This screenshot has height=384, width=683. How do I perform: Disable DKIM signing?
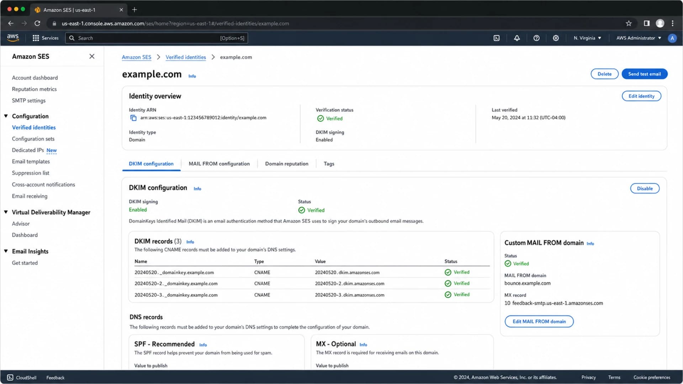pyautogui.click(x=645, y=188)
